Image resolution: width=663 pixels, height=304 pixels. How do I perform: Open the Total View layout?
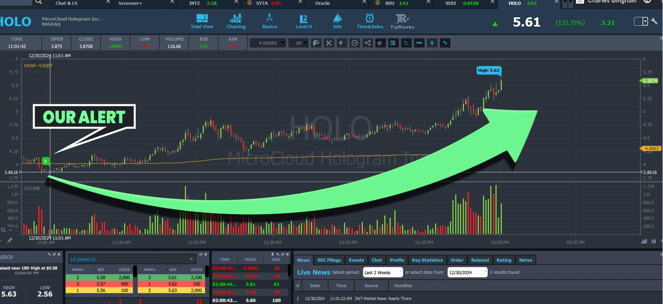tap(202, 21)
